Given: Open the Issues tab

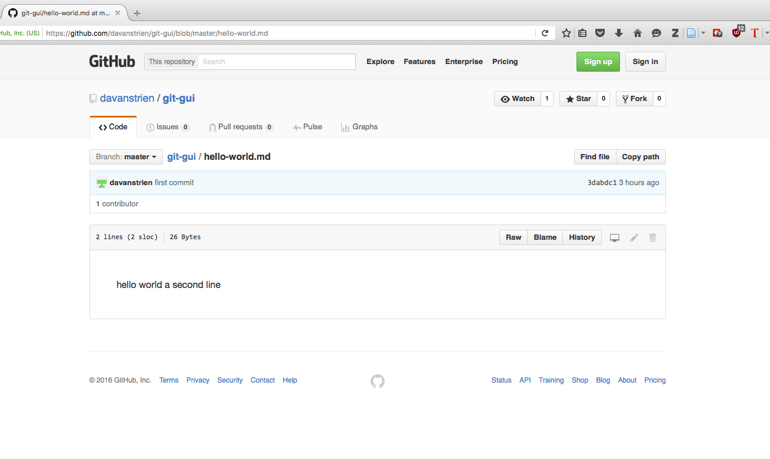Looking at the screenshot, I should click(168, 127).
